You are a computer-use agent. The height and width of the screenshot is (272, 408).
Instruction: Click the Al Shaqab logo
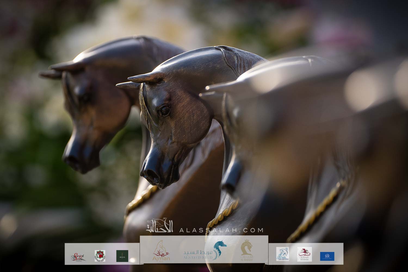coord(304,254)
